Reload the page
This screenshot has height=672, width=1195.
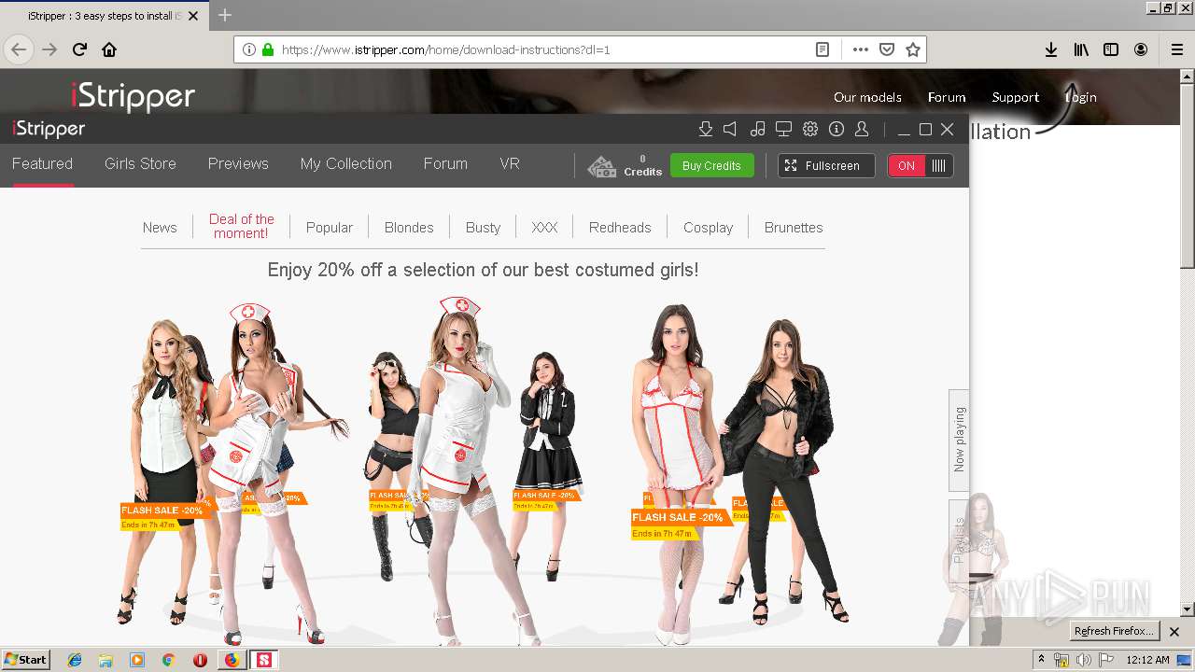(x=79, y=49)
